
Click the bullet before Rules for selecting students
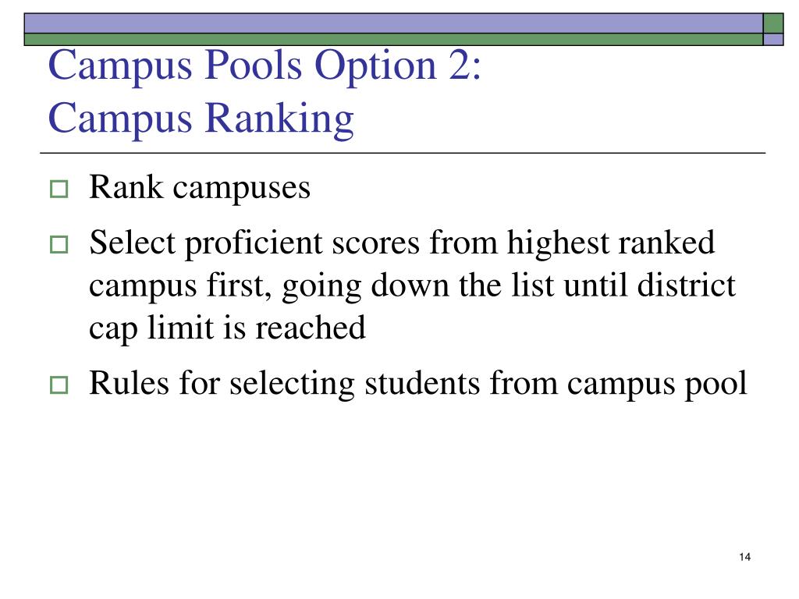[x=59, y=385]
